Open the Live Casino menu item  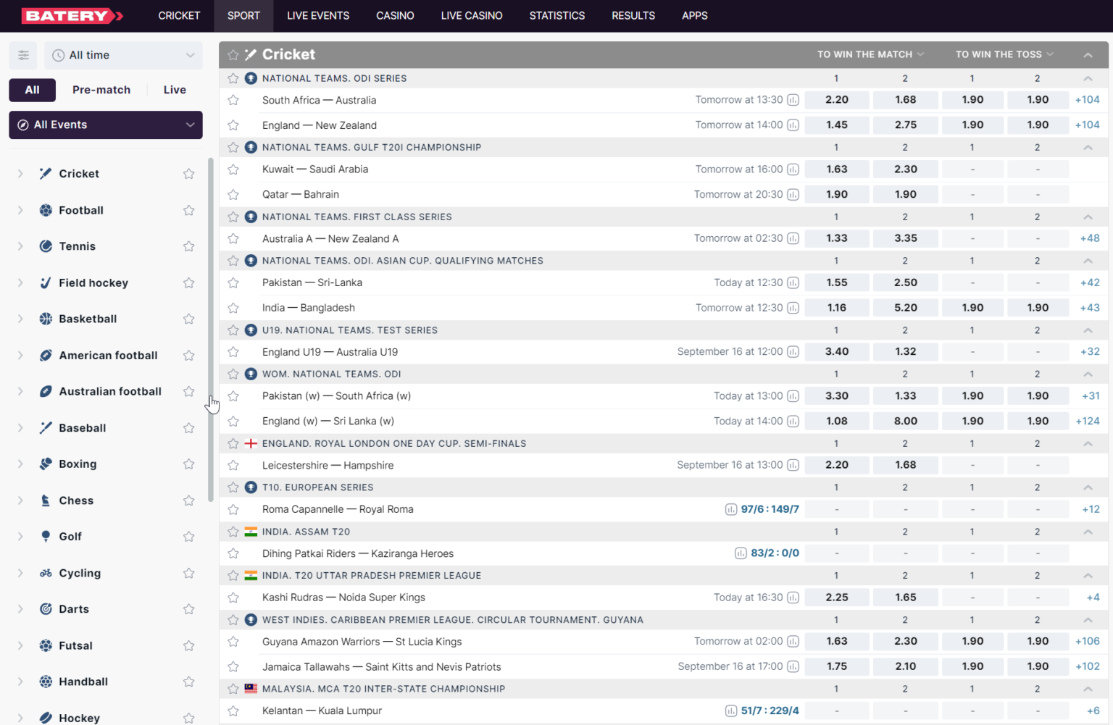pyautogui.click(x=471, y=16)
